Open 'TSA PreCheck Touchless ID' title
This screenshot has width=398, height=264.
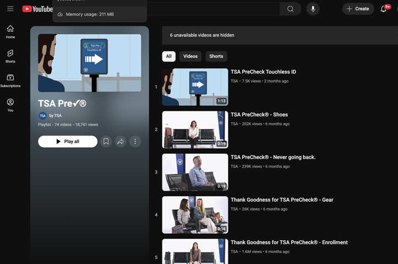263,72
